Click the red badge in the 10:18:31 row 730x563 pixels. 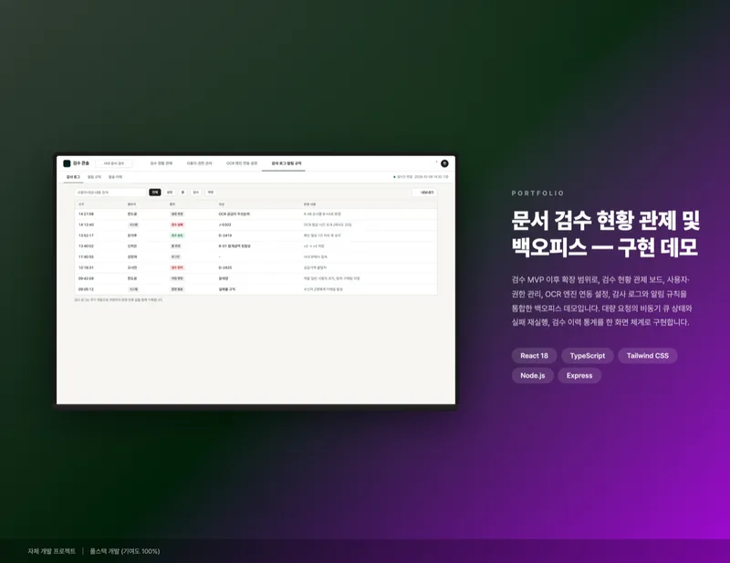(x=177, y=267)
